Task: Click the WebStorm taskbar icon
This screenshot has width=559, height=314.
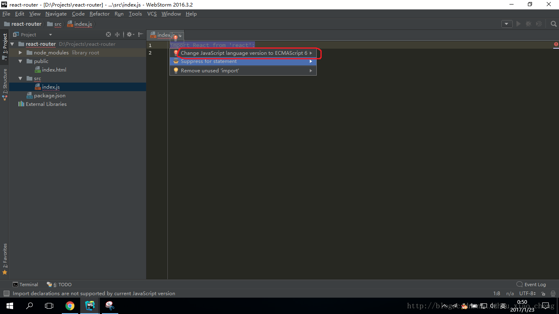Action: [x=90, y=306]
